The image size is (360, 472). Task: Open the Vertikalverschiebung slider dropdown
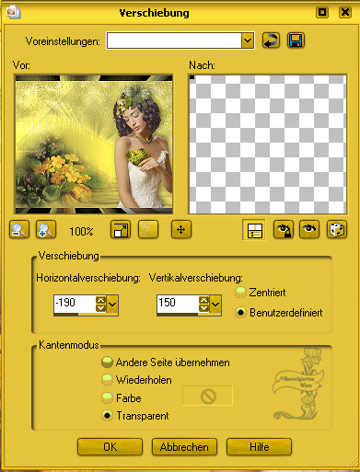[x=215, y=305]
